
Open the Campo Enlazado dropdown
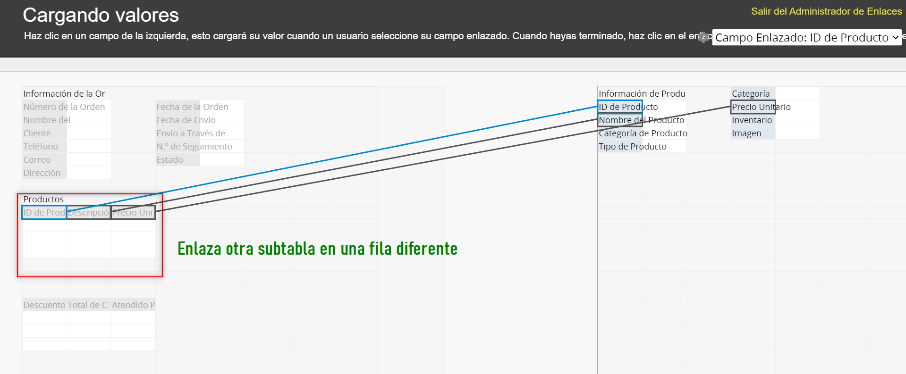pyautogui.click(x=806, y=38)
